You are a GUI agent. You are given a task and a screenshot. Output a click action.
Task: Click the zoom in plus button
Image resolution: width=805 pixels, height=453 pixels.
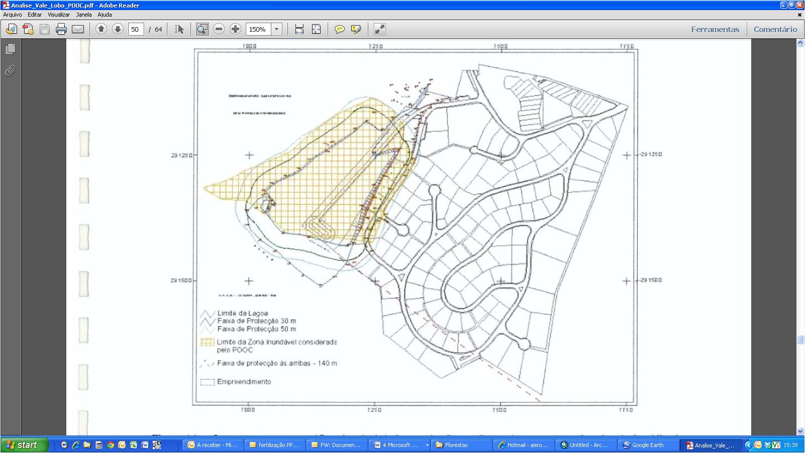(x=235, y=29)
